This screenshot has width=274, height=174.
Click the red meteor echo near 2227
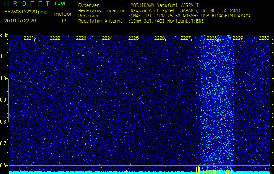coord(198,95)
